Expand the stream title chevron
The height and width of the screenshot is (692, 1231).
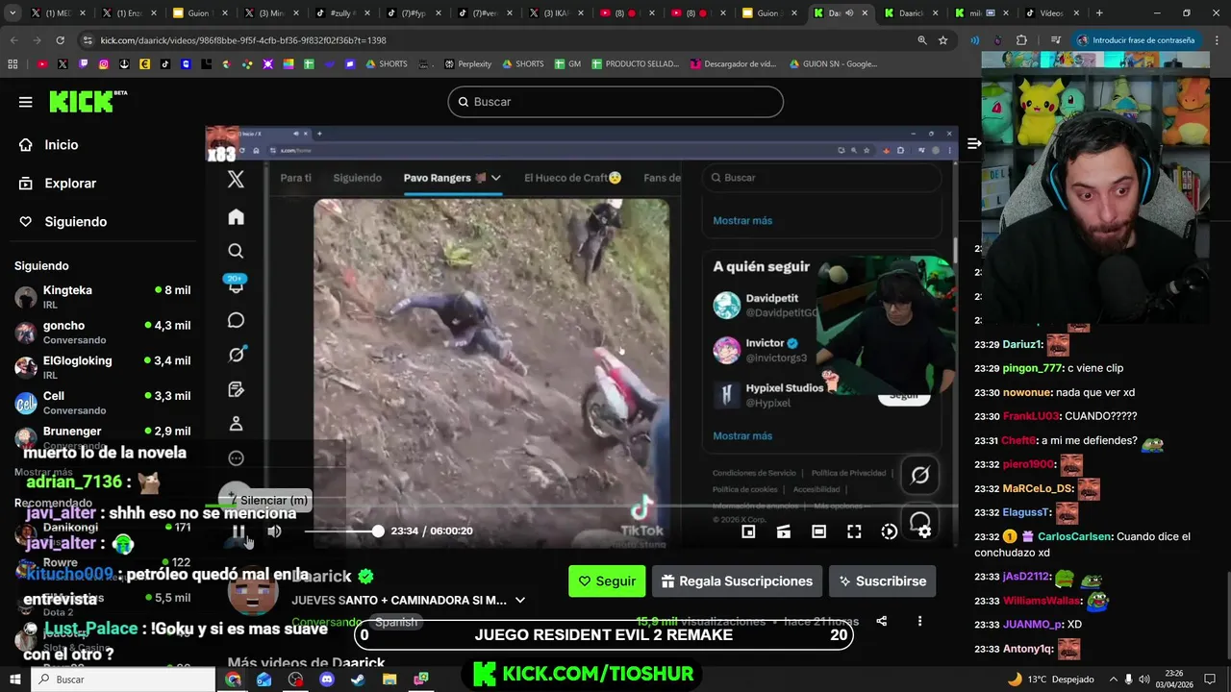pyautogui.click(x=520, y=600)
